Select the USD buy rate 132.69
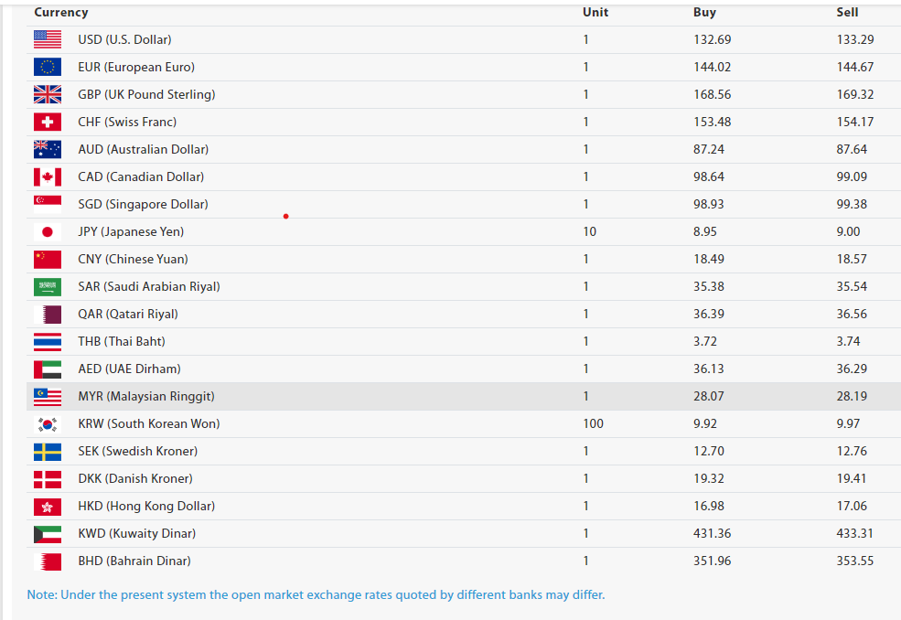 tap(712, 39)
